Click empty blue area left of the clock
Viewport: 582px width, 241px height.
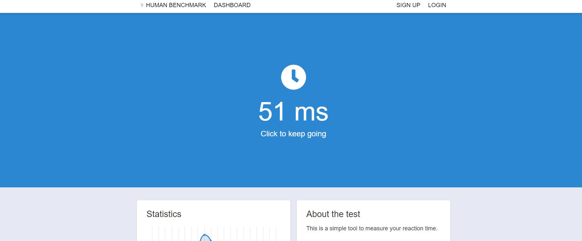[161, 78]
